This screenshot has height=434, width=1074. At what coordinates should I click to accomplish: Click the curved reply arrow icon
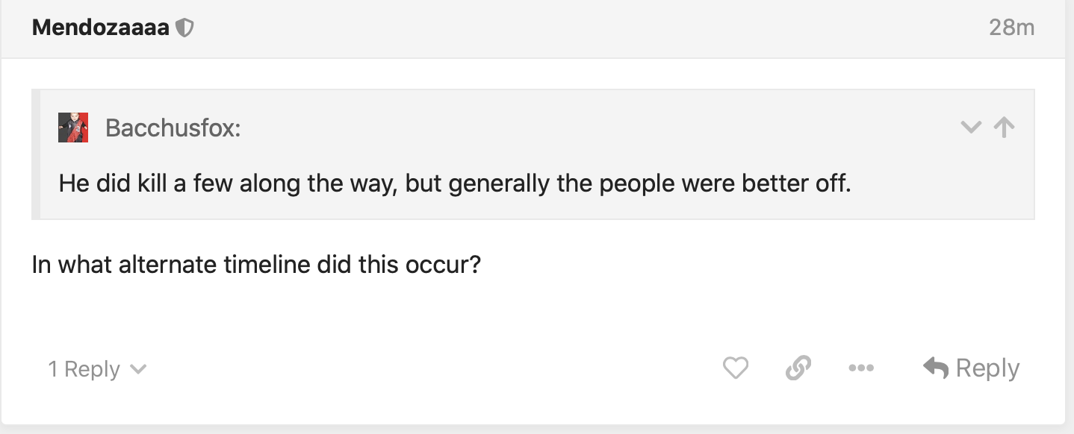(x=936, y=368)
